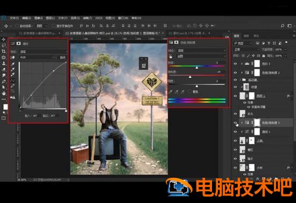Select the Lasso tool

pyautogui.click(x=4, y=46)
